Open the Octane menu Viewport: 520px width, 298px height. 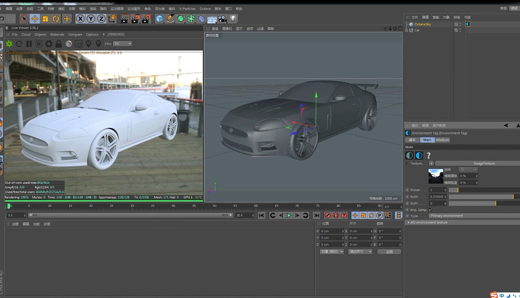[x=205, y=9]
